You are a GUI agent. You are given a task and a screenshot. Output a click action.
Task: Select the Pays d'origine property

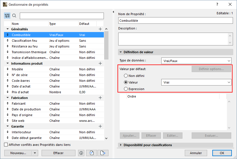coord(54,115)
